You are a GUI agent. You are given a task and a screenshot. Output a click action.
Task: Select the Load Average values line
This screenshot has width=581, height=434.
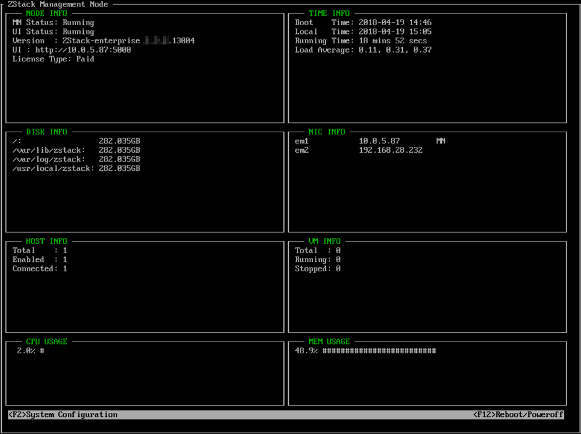[363, 50]
